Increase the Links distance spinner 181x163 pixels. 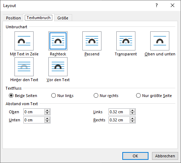pyautogui.click(x=133, y=110)
